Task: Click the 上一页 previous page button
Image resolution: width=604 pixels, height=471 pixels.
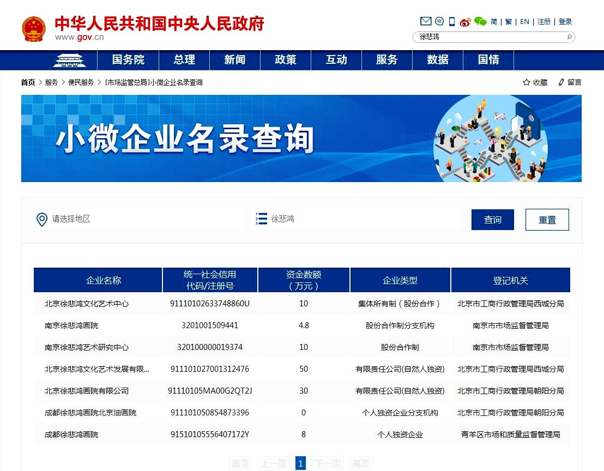Action: (x=274, y=463)
